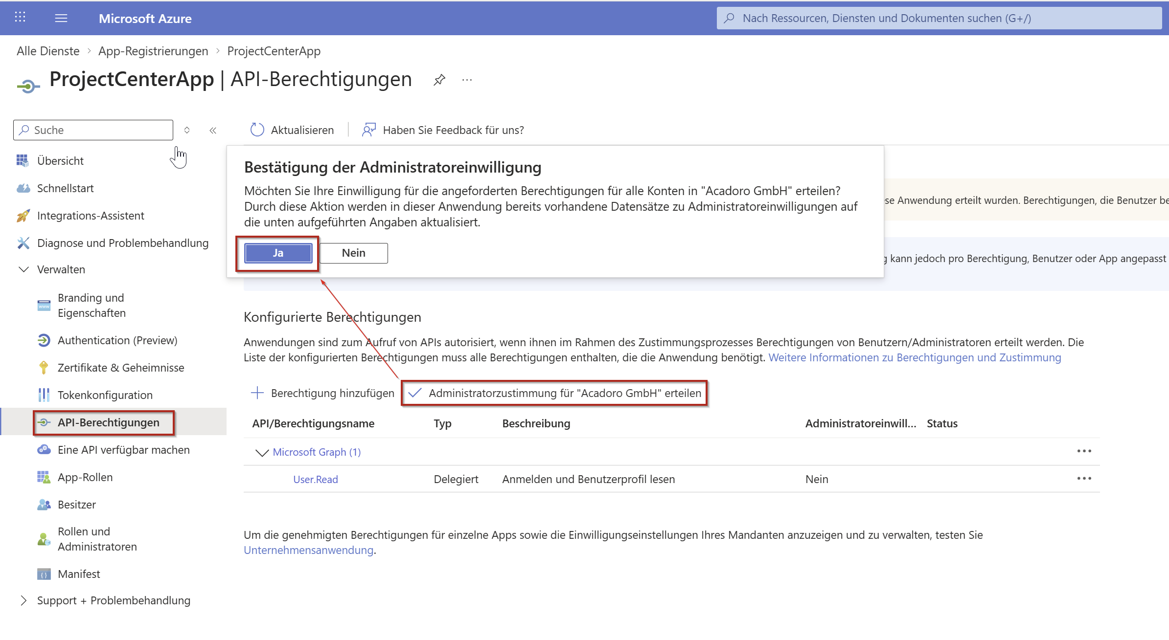The width and height of the screenshot is (1169, 640).
Task: Click the Verwalten group label
Action: (61, 269)
